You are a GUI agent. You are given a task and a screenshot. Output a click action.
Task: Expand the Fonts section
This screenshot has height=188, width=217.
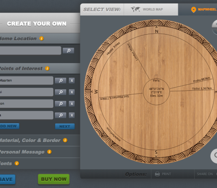point(6,164)
